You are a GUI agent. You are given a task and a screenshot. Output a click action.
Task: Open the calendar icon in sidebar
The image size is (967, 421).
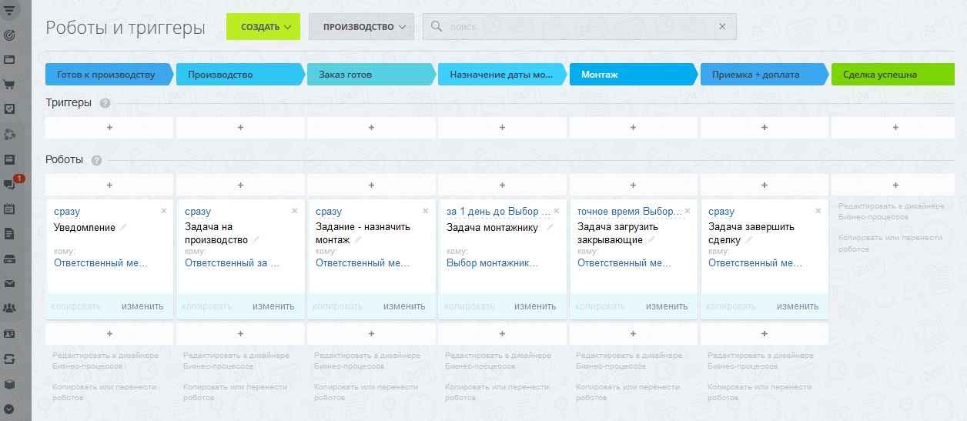click(10, 209)
